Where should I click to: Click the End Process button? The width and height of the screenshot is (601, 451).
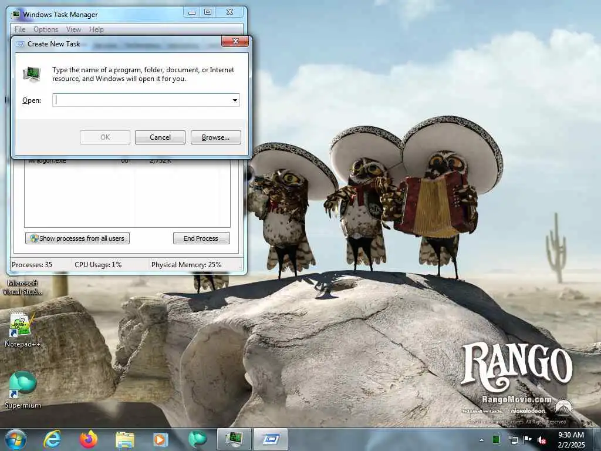tap(201, 238)
